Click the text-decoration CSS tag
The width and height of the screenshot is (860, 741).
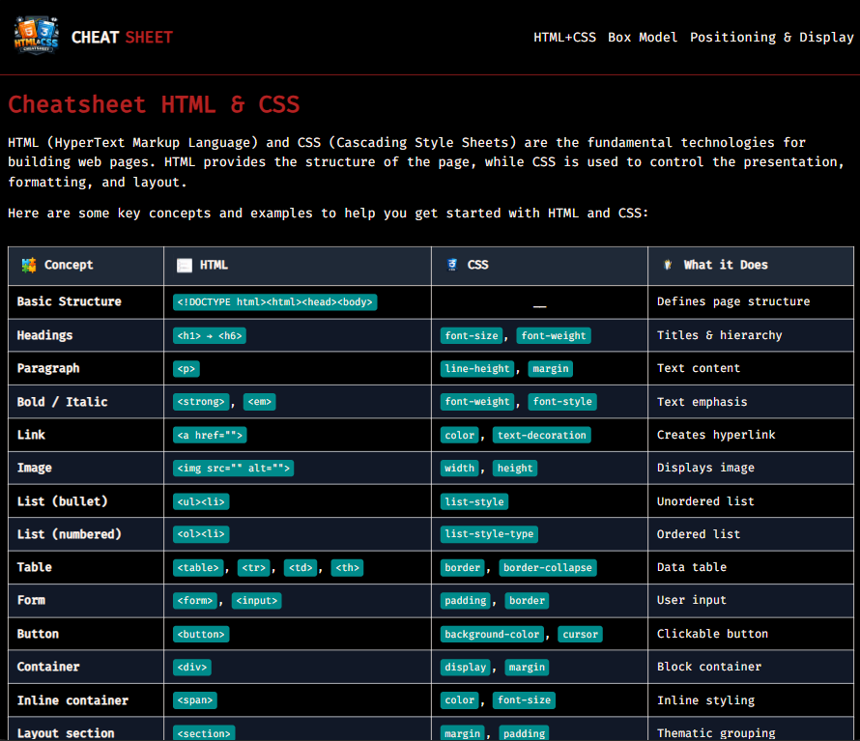point(542,435)
